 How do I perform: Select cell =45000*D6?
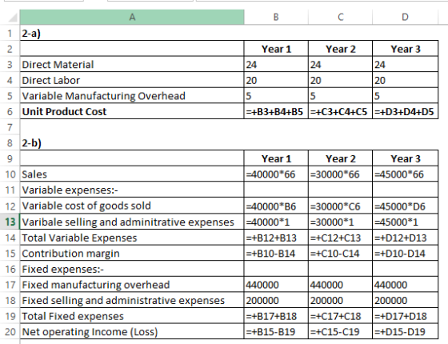(405, 206)
